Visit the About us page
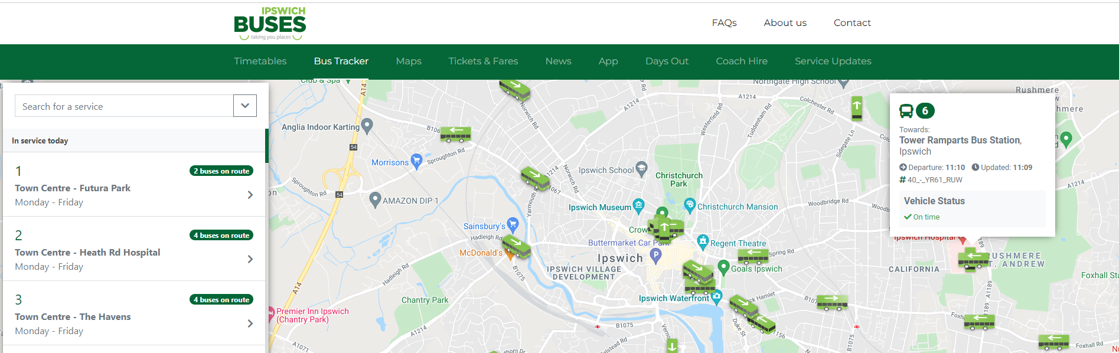1119x353 pixels. click(x=785, y=22)
